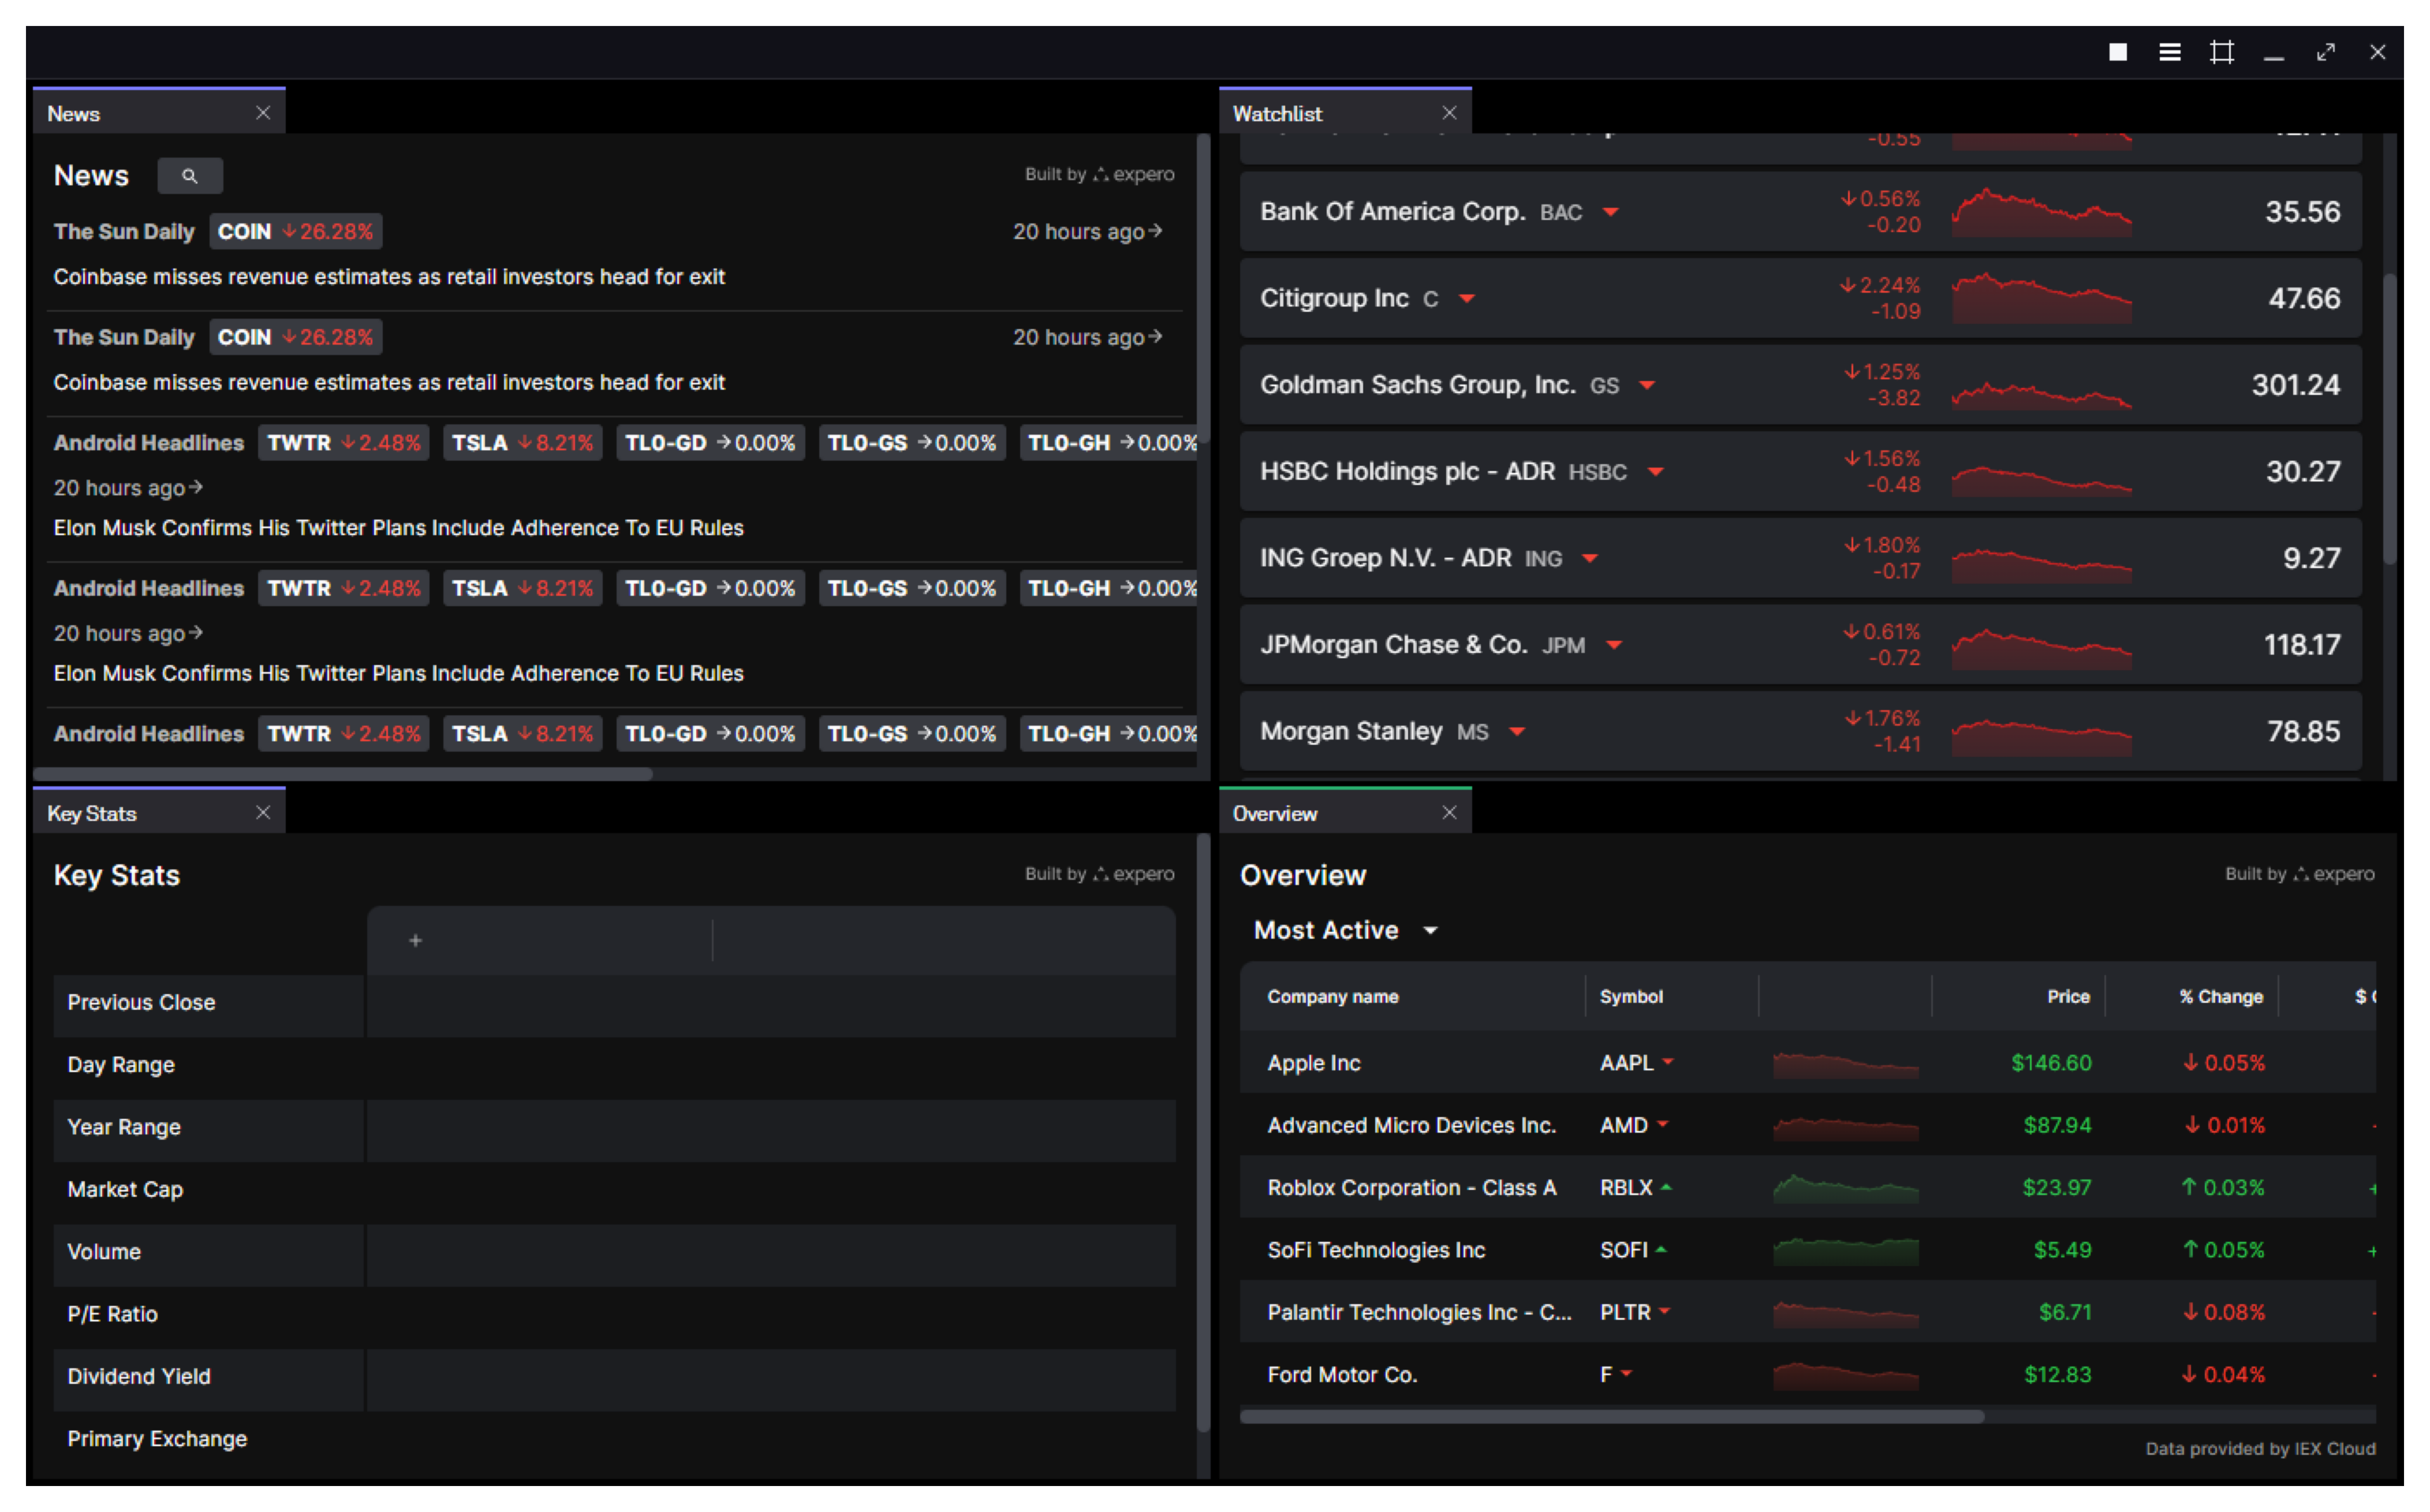Open the RBLX symbol dropdown arrow

click(x=1666, y=1187)
